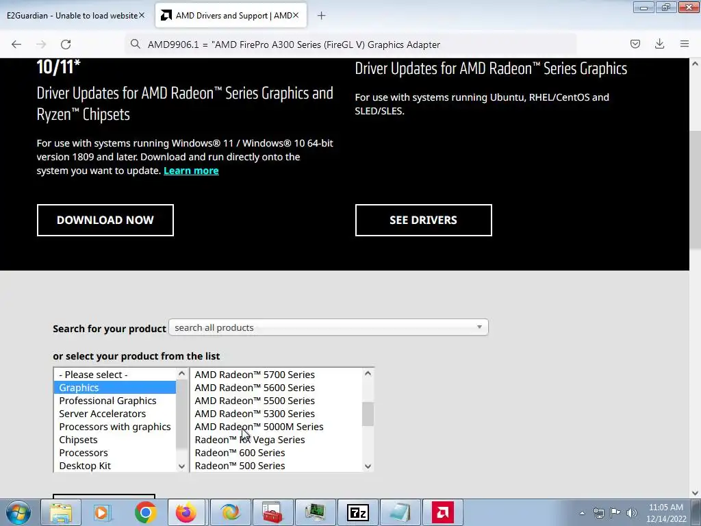Viewport: 701px width, 526px height.
Task: Click the SEE DRIVERS button
Action: point(423,220)
